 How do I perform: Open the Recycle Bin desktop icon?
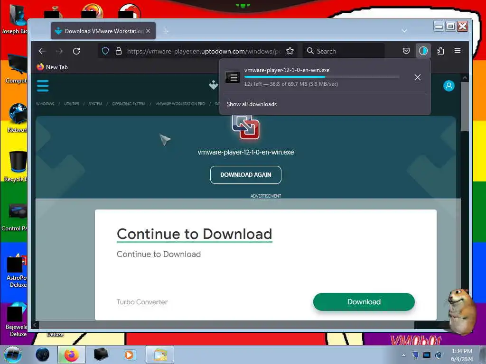point(17,166)
